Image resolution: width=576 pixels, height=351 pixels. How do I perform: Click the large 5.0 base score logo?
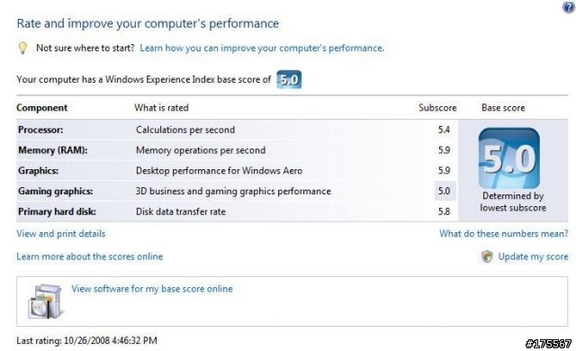pos(509,158)
